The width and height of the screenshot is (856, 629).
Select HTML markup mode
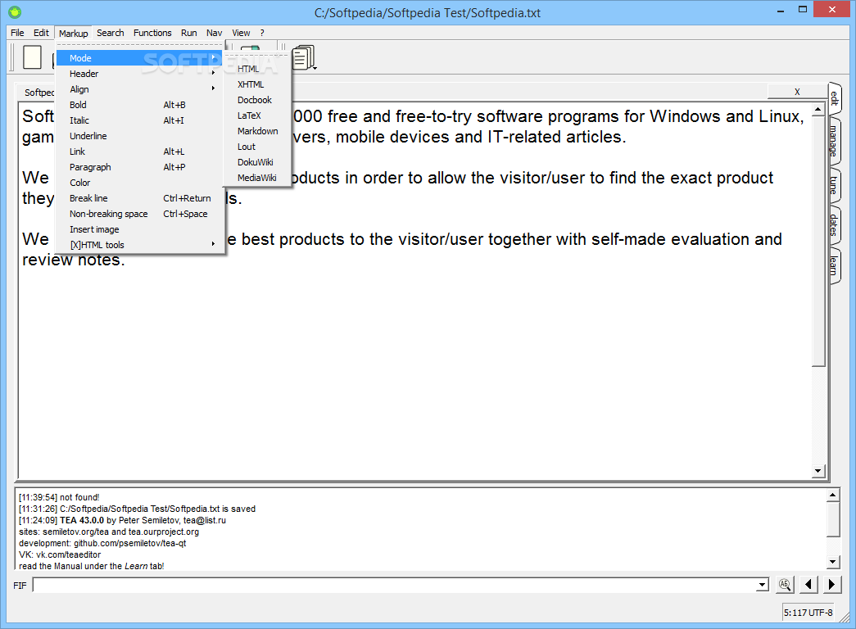coord(257,69)
